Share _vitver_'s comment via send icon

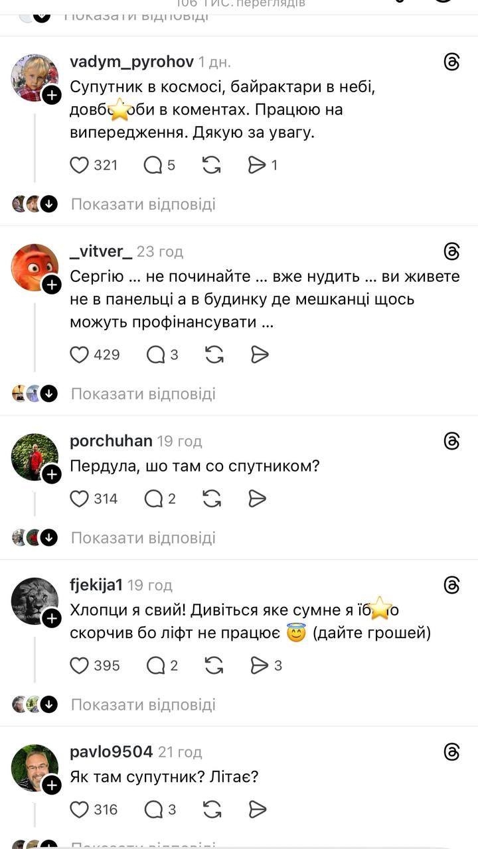259,355
